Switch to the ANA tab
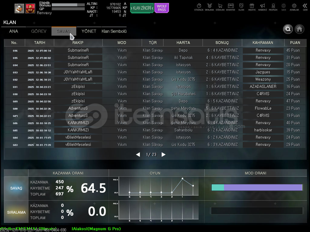Viewport: 310px width, 232px height. coord(14,31)
